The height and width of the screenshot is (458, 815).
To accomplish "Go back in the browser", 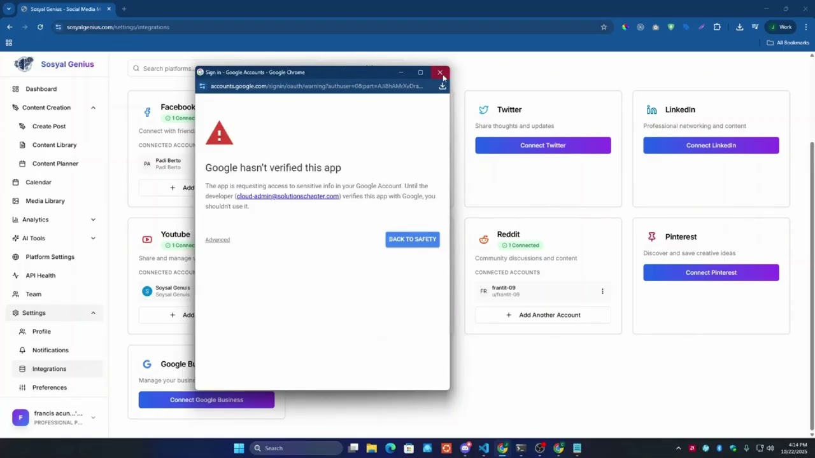I will (x=10, y=27).
